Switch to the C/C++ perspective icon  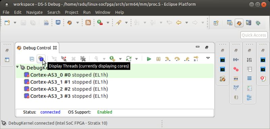coord(230,23)
